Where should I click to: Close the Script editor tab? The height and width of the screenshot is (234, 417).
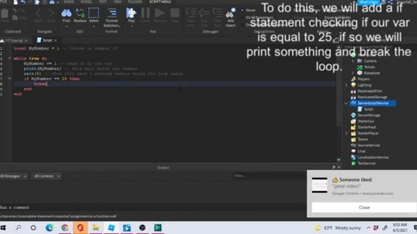(x=55, y=40)
